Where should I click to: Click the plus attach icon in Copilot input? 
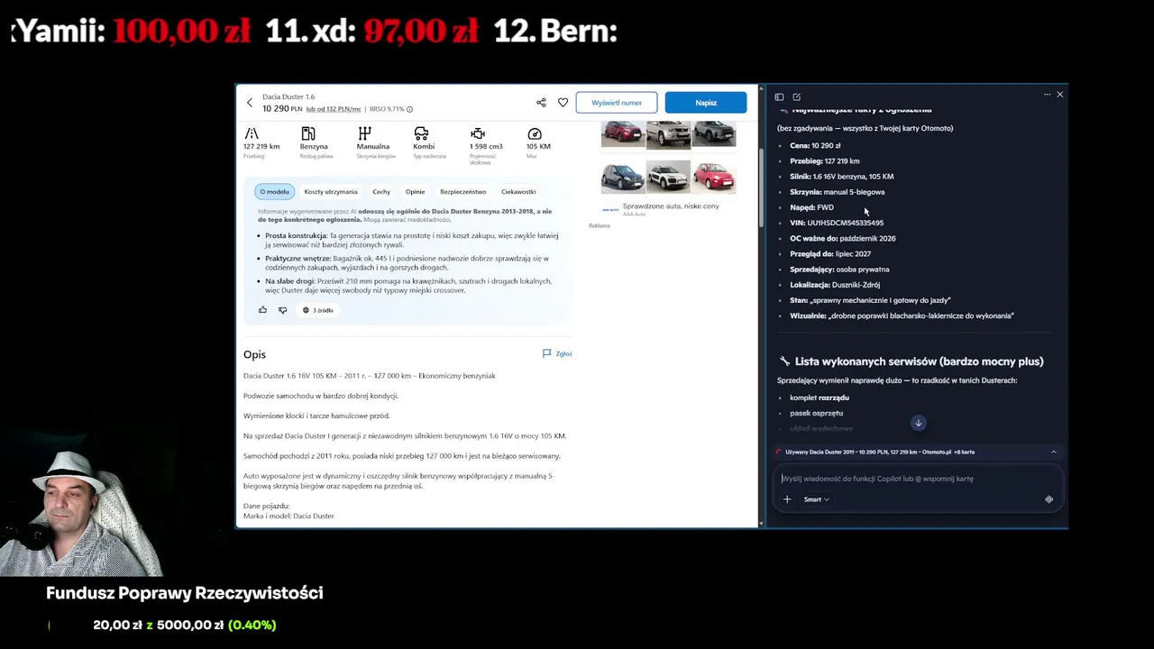point(787,499)
